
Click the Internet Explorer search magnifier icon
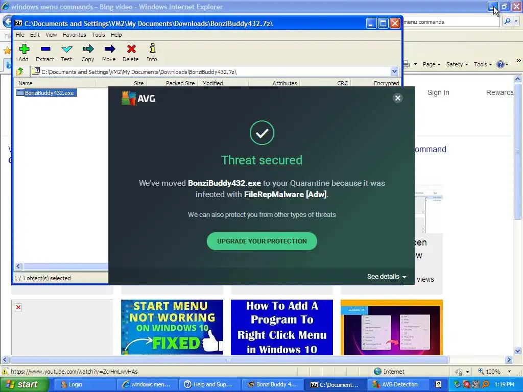(x=507, y=21)
